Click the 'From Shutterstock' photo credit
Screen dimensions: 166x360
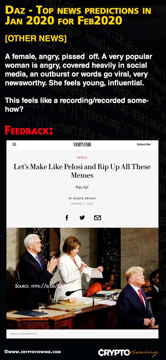[x=24, y=334]
